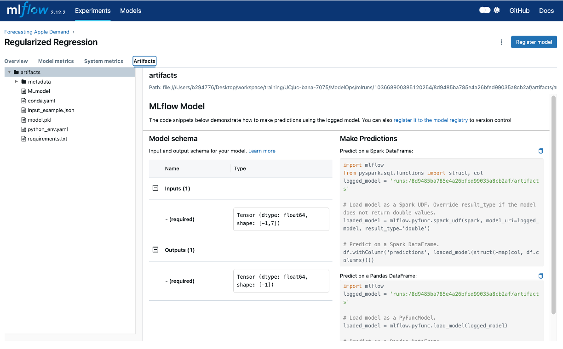Collapse the Outputs (1) schema section
Image resolution: width=563 pixels, height=349 pixels.
click(x=155, y=250)
